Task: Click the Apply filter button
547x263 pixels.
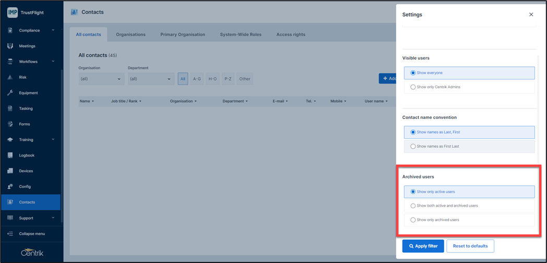Action: coord(423,246)
